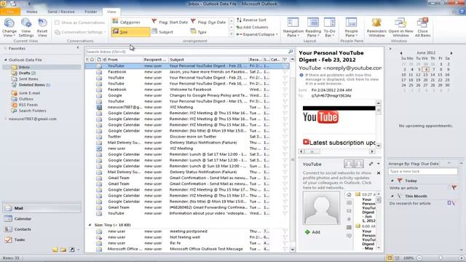Switch to Calendar module
This screenshot has width=466, height=262.
click(42, 218)
